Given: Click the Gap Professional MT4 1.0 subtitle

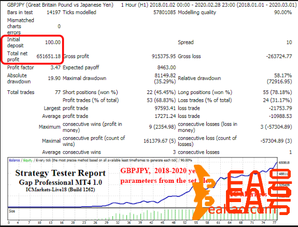Looking at the screenshot, I should tap(61, 182).
